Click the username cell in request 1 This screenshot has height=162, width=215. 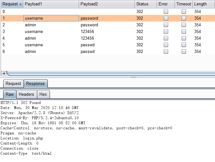(x=51, y=18)
